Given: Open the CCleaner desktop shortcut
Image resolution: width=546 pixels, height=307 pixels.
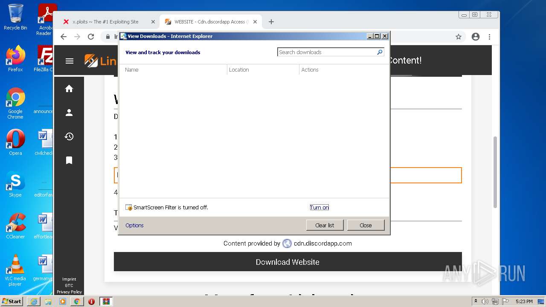Looking at the screenshot, I should pos(15,226).
